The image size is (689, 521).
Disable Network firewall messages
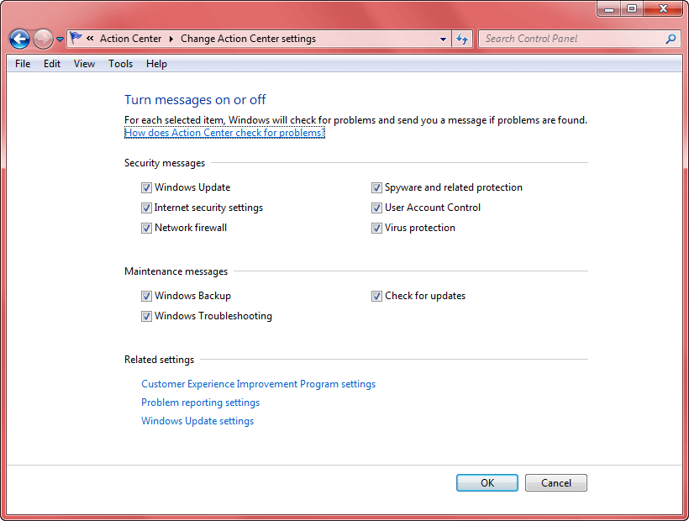(146, 228)
